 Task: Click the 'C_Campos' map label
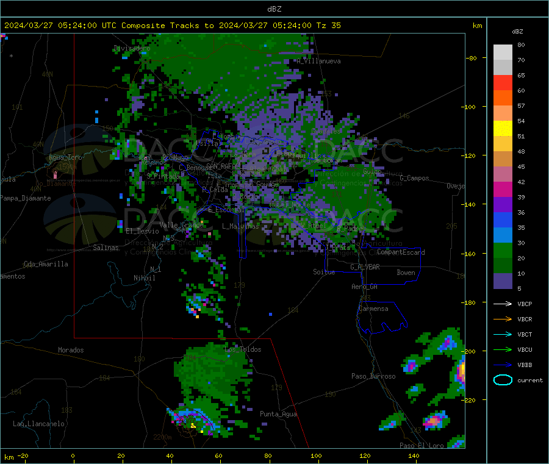pyautogui.click(x=414, y=178)
